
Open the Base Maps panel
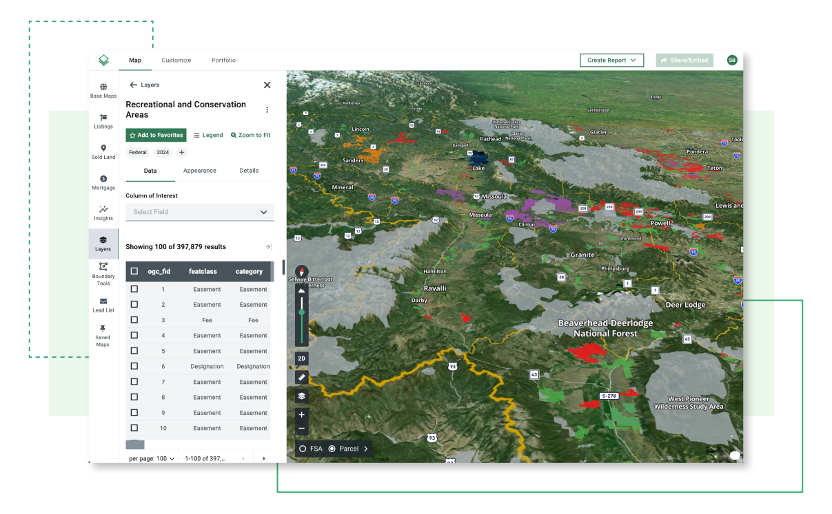pyautogui.click(x=103, y=90)
